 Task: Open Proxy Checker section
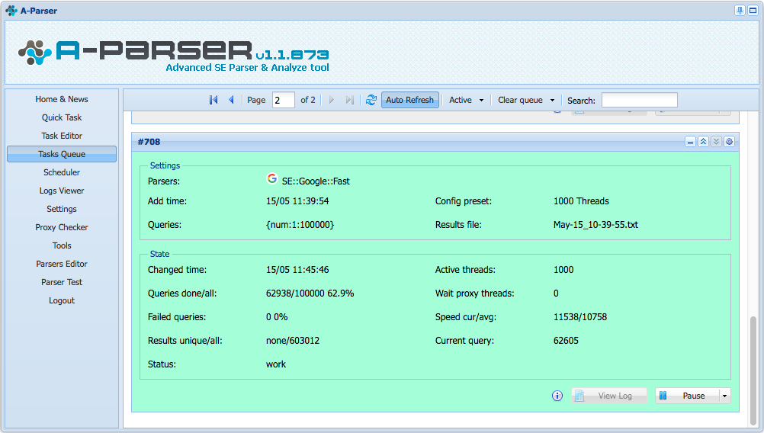62,227
